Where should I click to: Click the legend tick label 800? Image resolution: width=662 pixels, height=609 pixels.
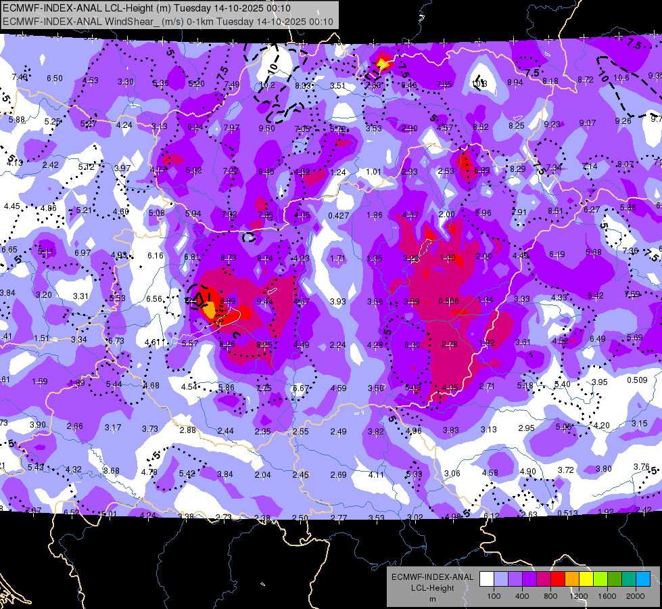click(x=550, y=596)
